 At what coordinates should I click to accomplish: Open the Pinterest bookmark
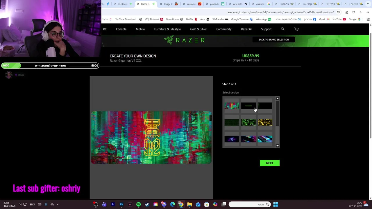pyautogui.click(x=154, y=19)
